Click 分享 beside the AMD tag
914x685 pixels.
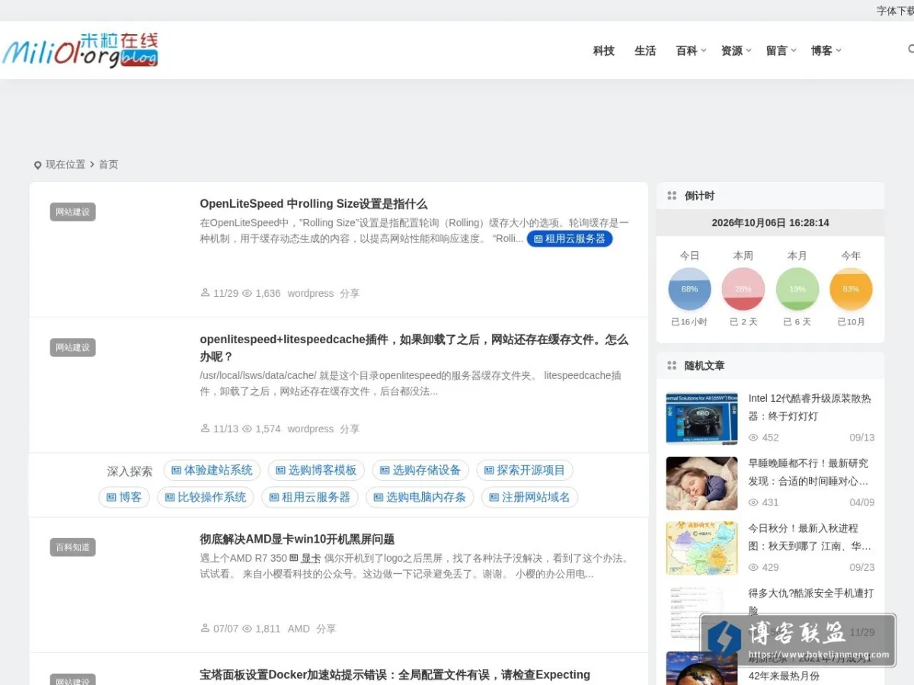(326, 629)
